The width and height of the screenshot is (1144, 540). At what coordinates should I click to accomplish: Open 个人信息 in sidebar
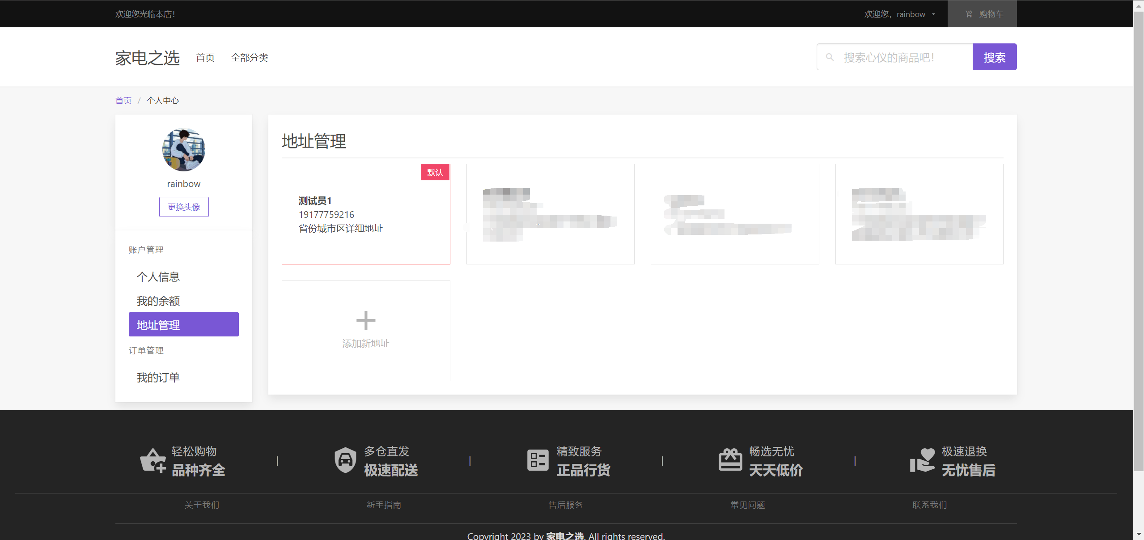point(158,277)
